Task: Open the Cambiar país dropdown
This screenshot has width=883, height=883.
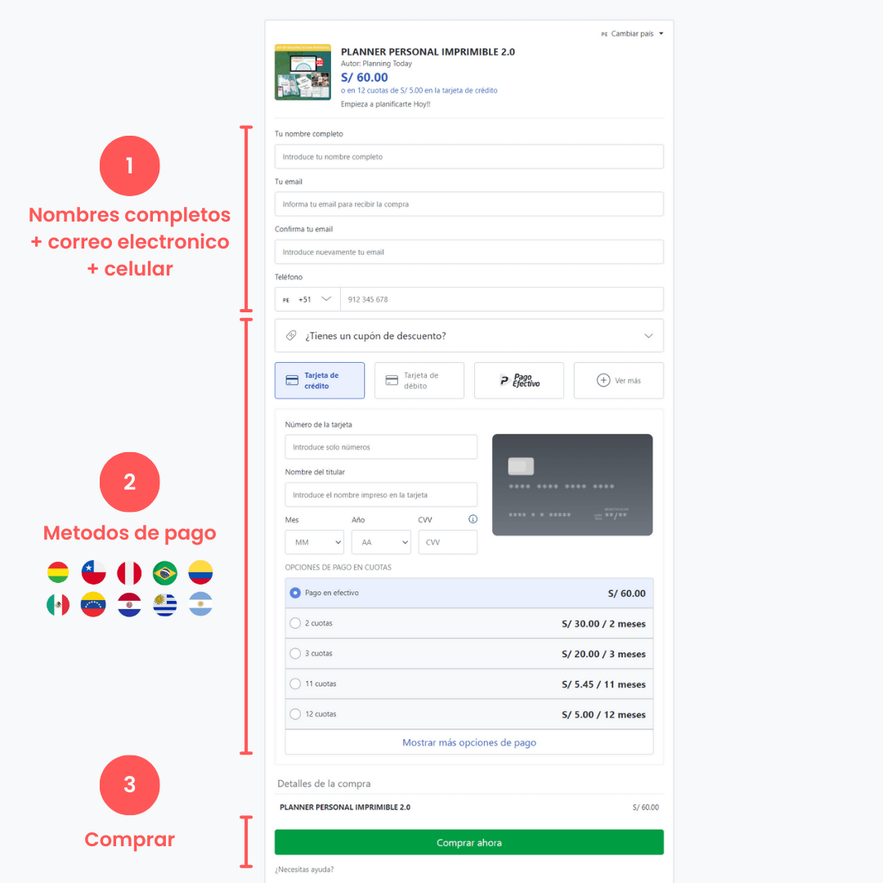Action: (632, 34)
